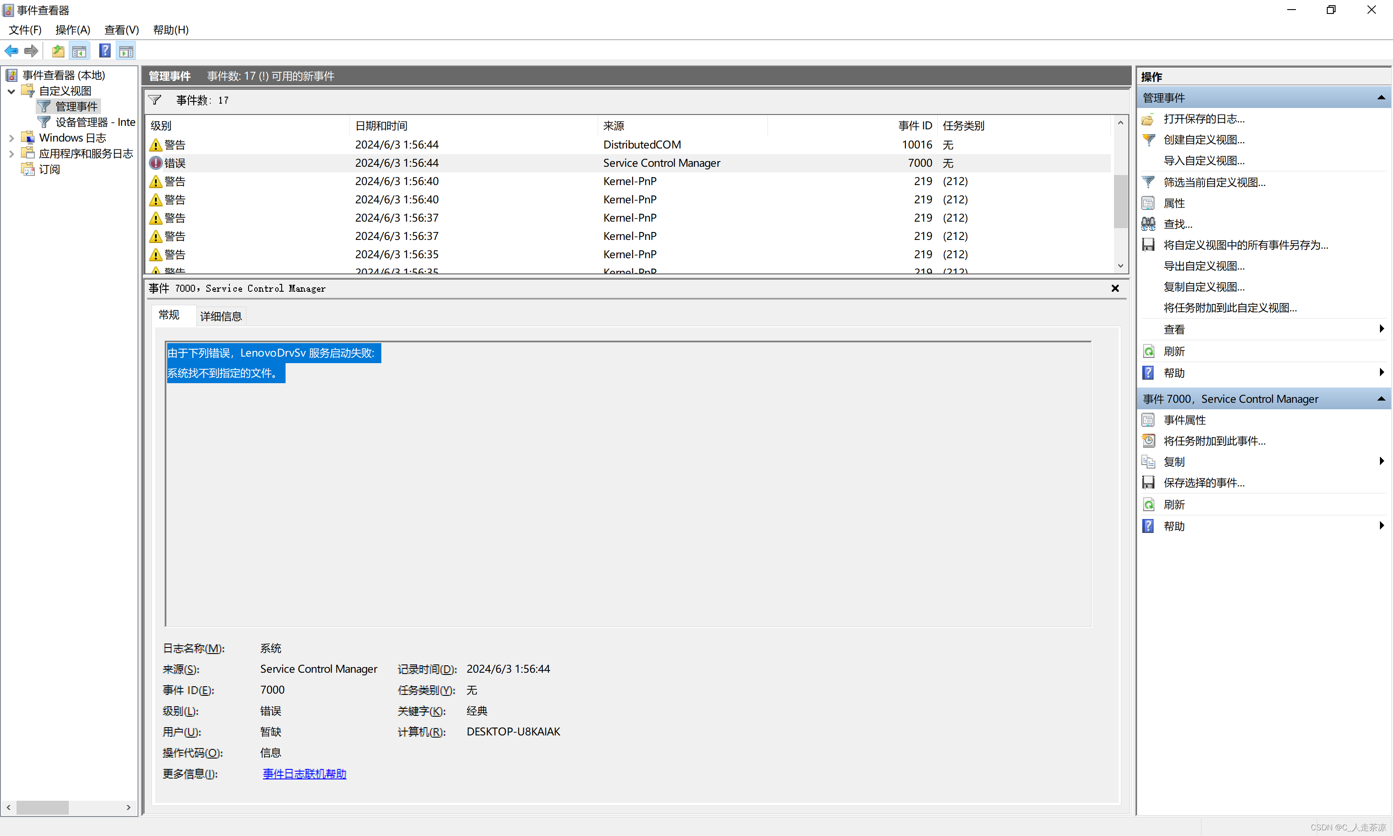Collapse the 管理事件 actions section
Viewport: 1393px width, 836px height.
[1381, 98]
